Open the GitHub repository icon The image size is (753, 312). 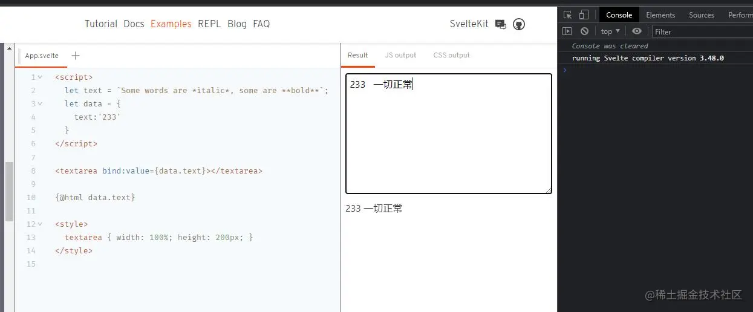click(519, 24)
